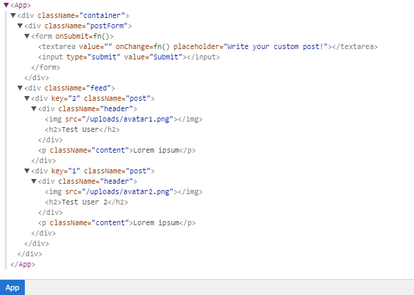Select the h2 Test User 2 element
This screenshot has height=295, width=414.
(x=86, y=202)
